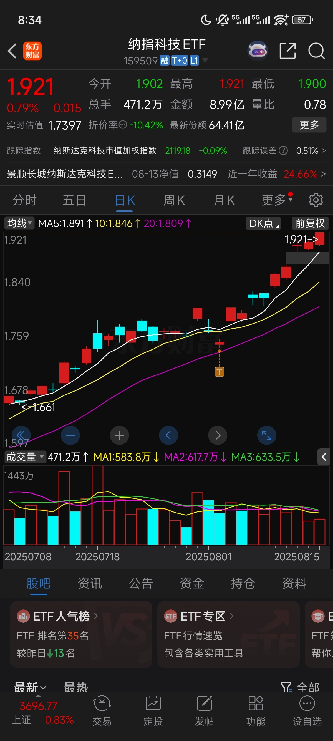This screenshot has height=741, width=333.
Task: Expand stock code dropdown triangle
Action: [205, 60]
